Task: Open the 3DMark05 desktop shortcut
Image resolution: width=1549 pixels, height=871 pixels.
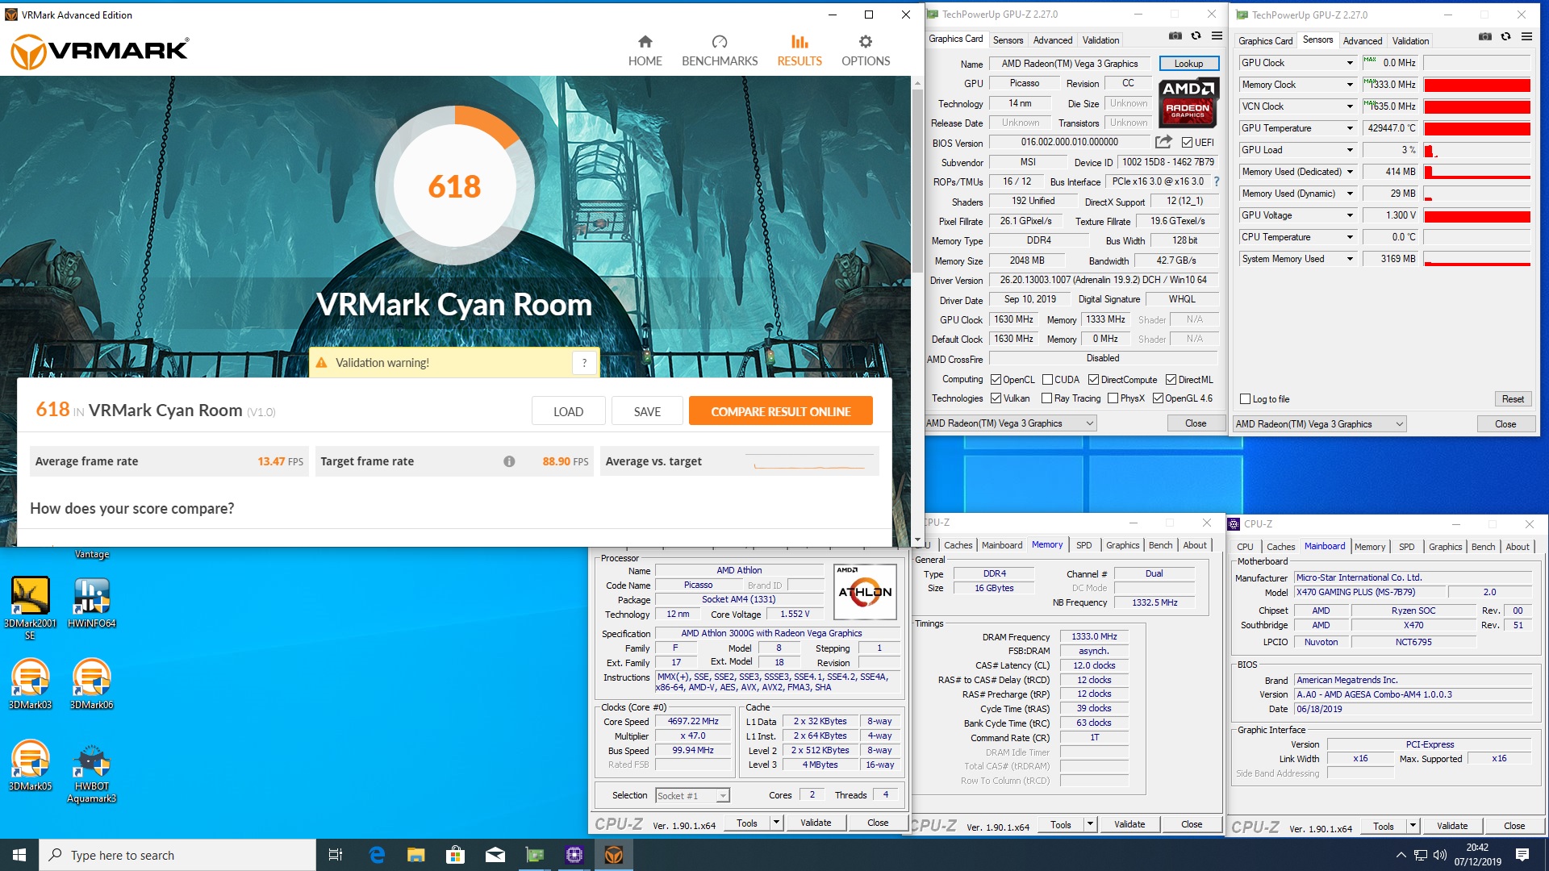Action: (x=30, y=765)
